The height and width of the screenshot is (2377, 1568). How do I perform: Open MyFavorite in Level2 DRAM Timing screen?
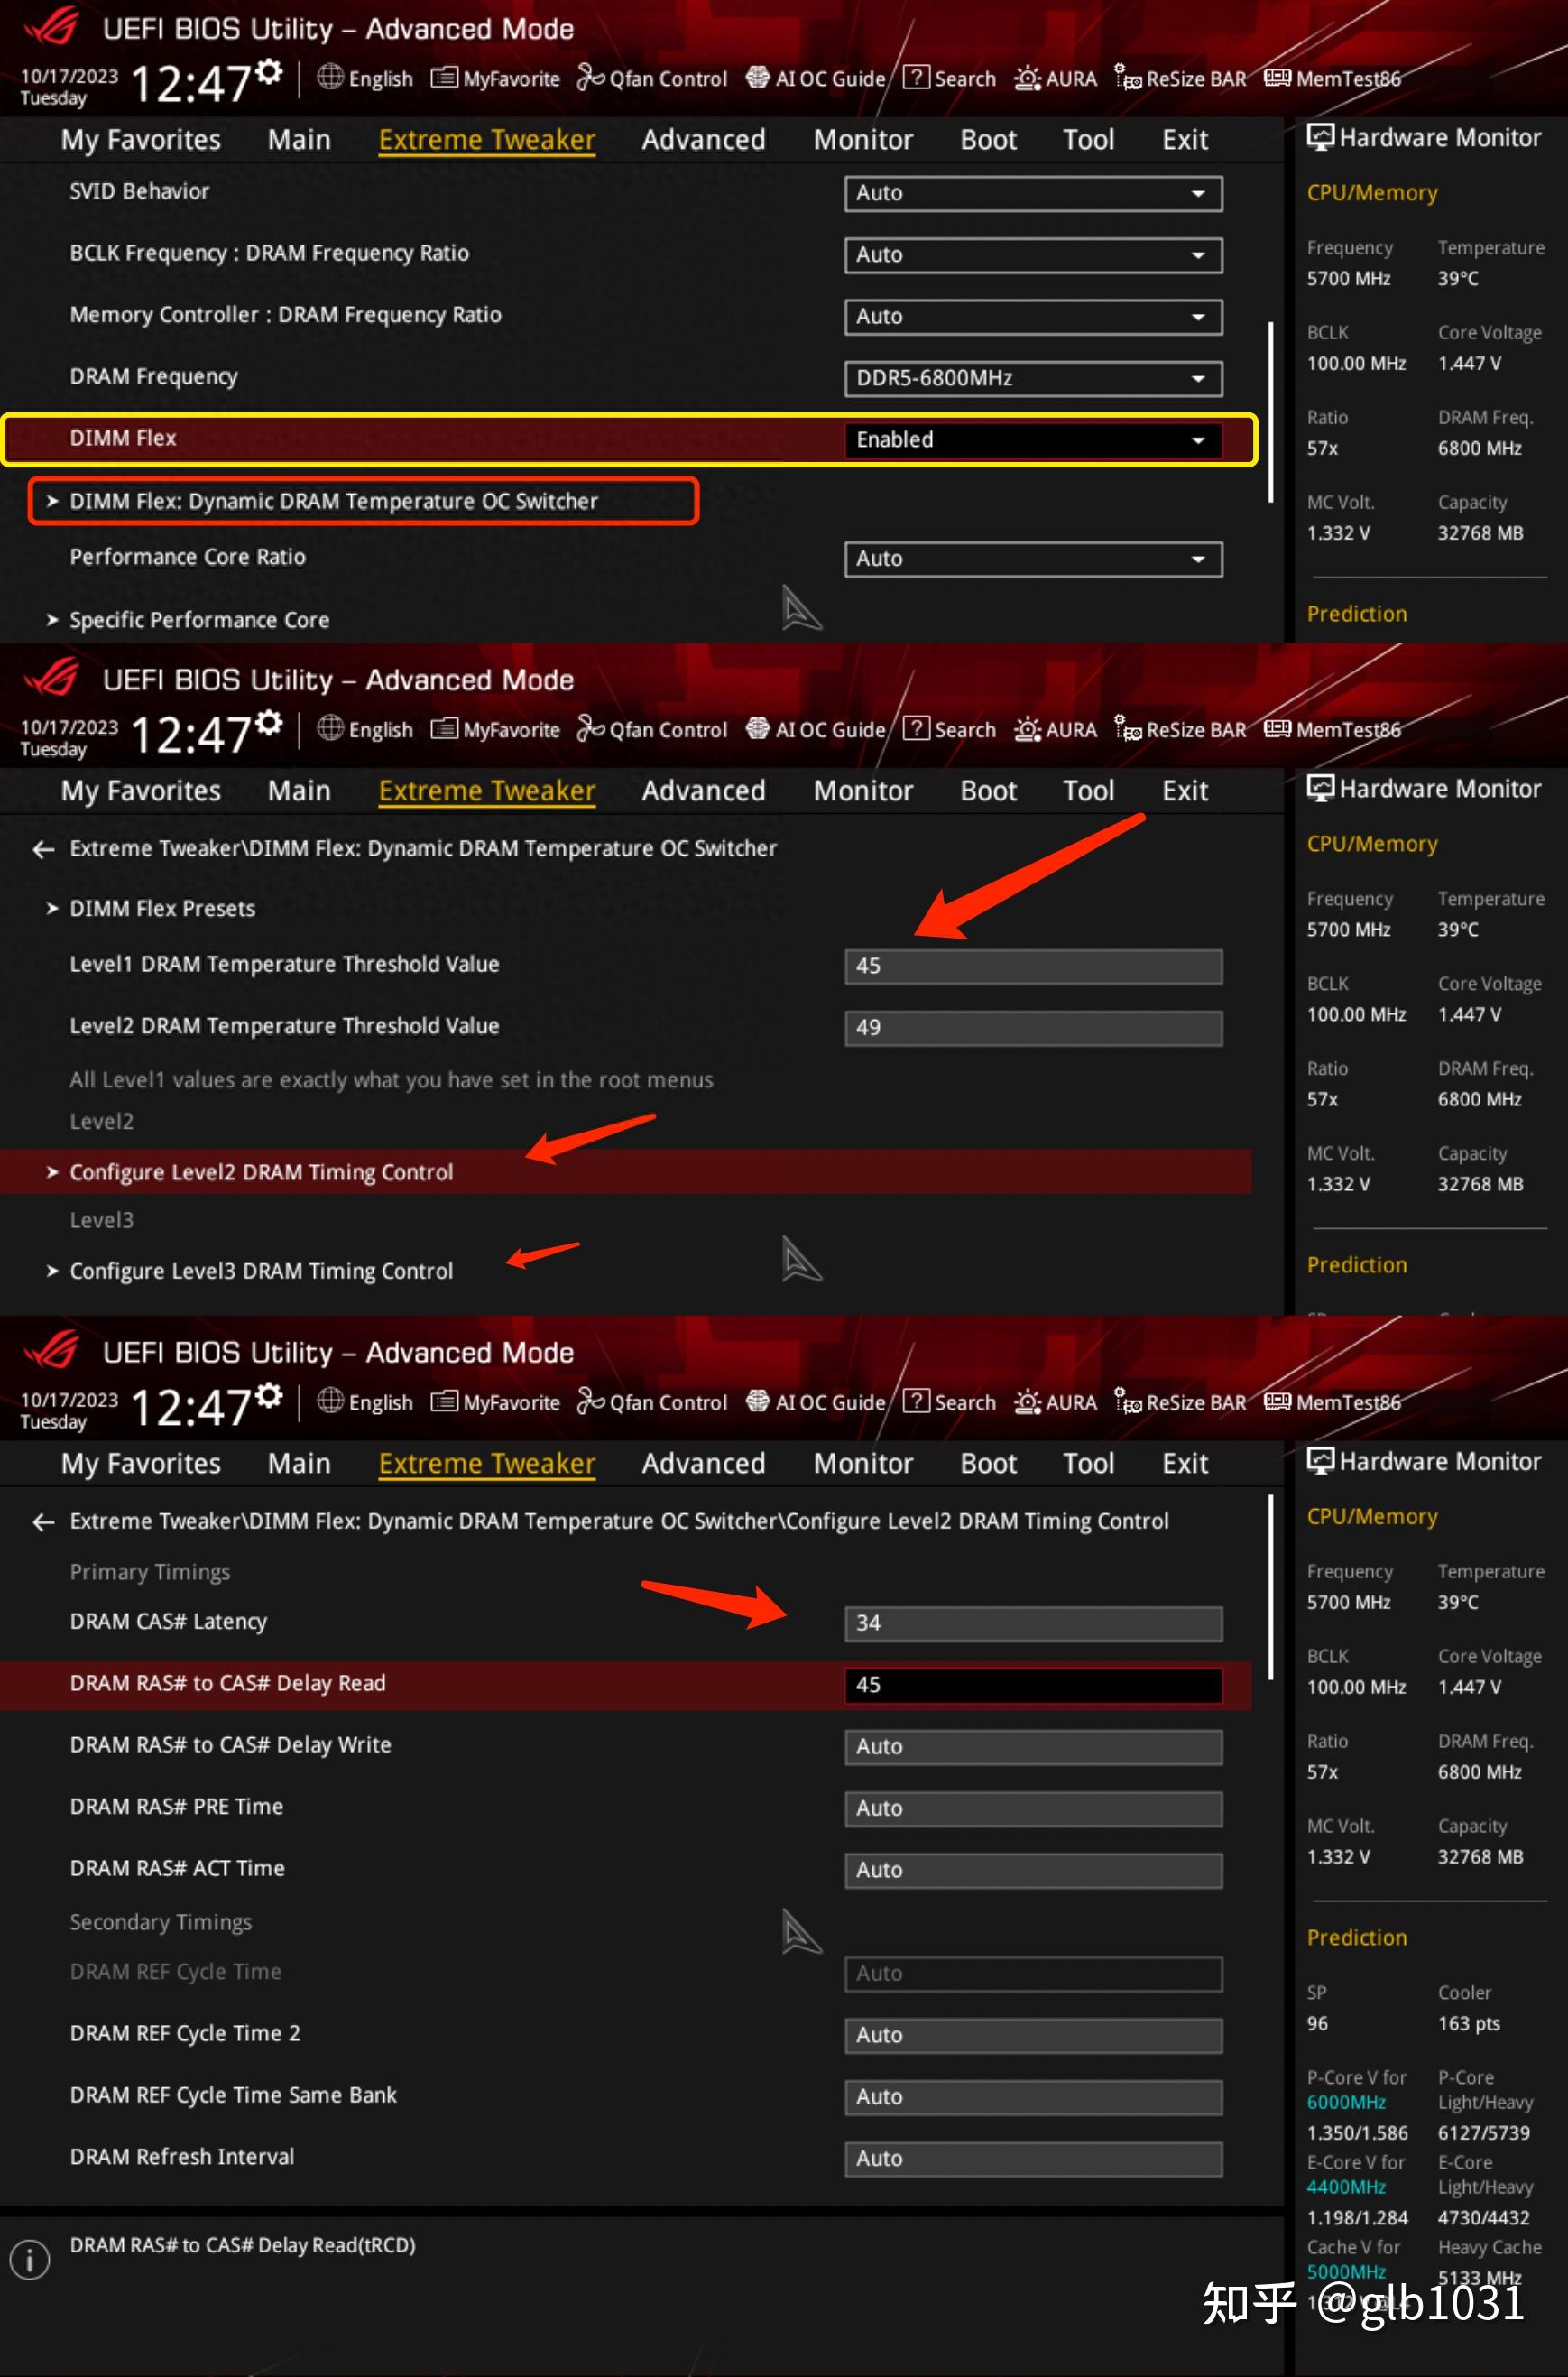(x=496, y=1402)
